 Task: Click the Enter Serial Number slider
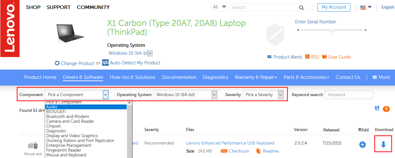click(x=332, y=30)
